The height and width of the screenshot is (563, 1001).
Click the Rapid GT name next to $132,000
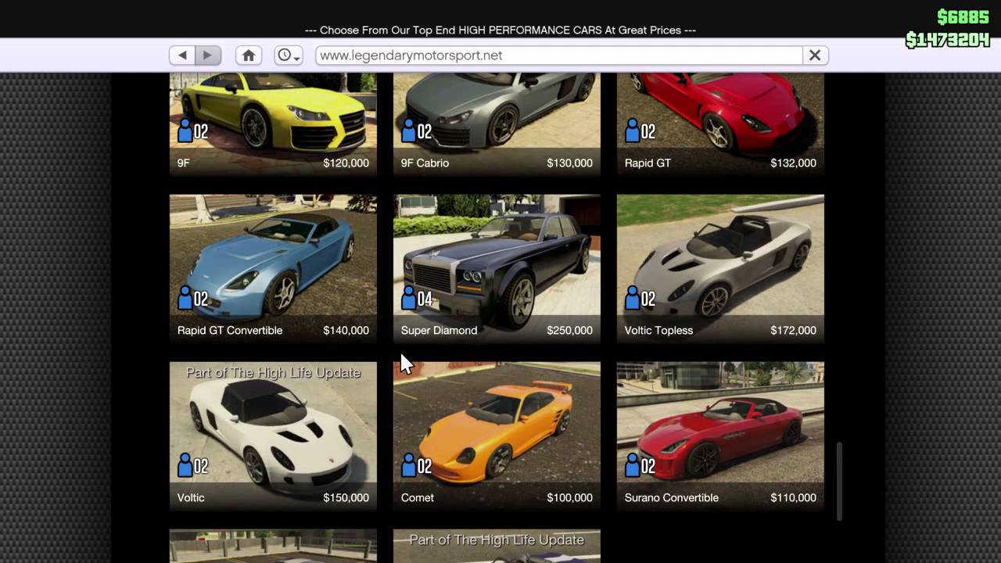[648, 163]
